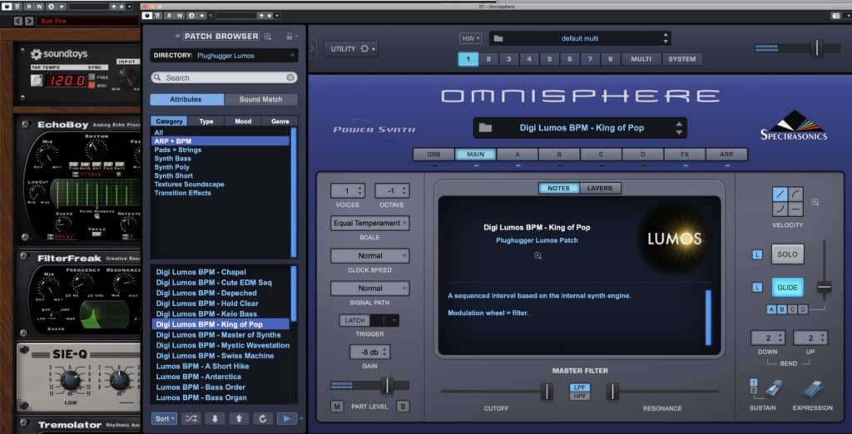Click the zoom icon under Plughugger Lumos Patch
The height and width of the screenshot is (434, 852).
coord(538,255)
